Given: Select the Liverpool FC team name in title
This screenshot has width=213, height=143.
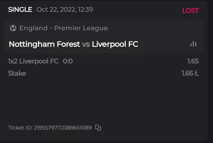Looking at the screenshot, I should coord(115,44).
